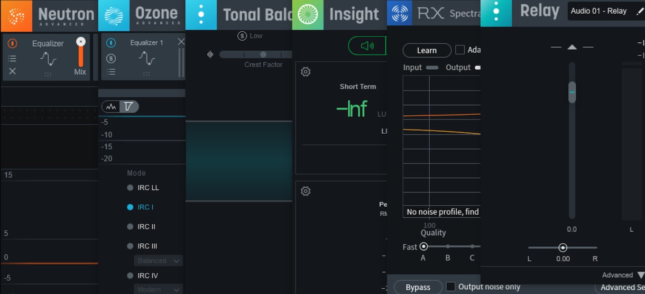This screenshot has height=294, width=645.
Task: Expand the Relay Advanced section
Action: coord(623,275)
